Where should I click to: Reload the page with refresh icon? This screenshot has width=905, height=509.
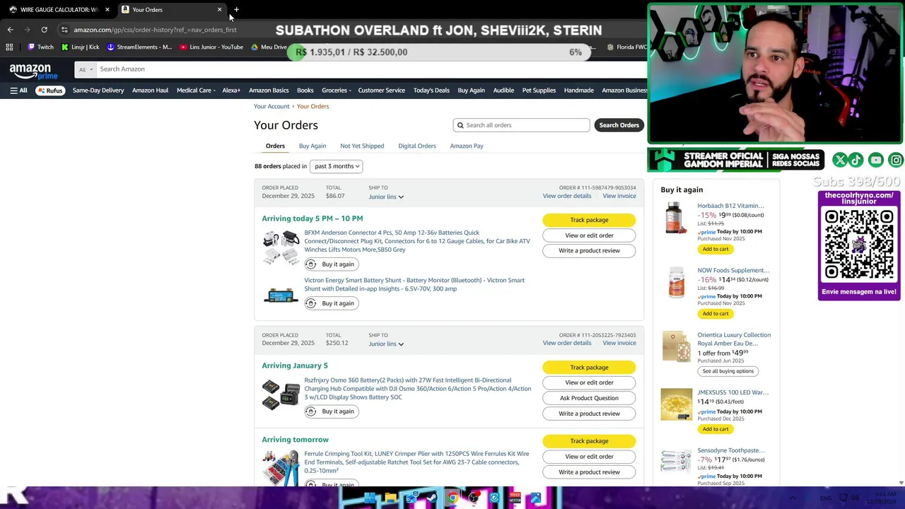point(44,30)
